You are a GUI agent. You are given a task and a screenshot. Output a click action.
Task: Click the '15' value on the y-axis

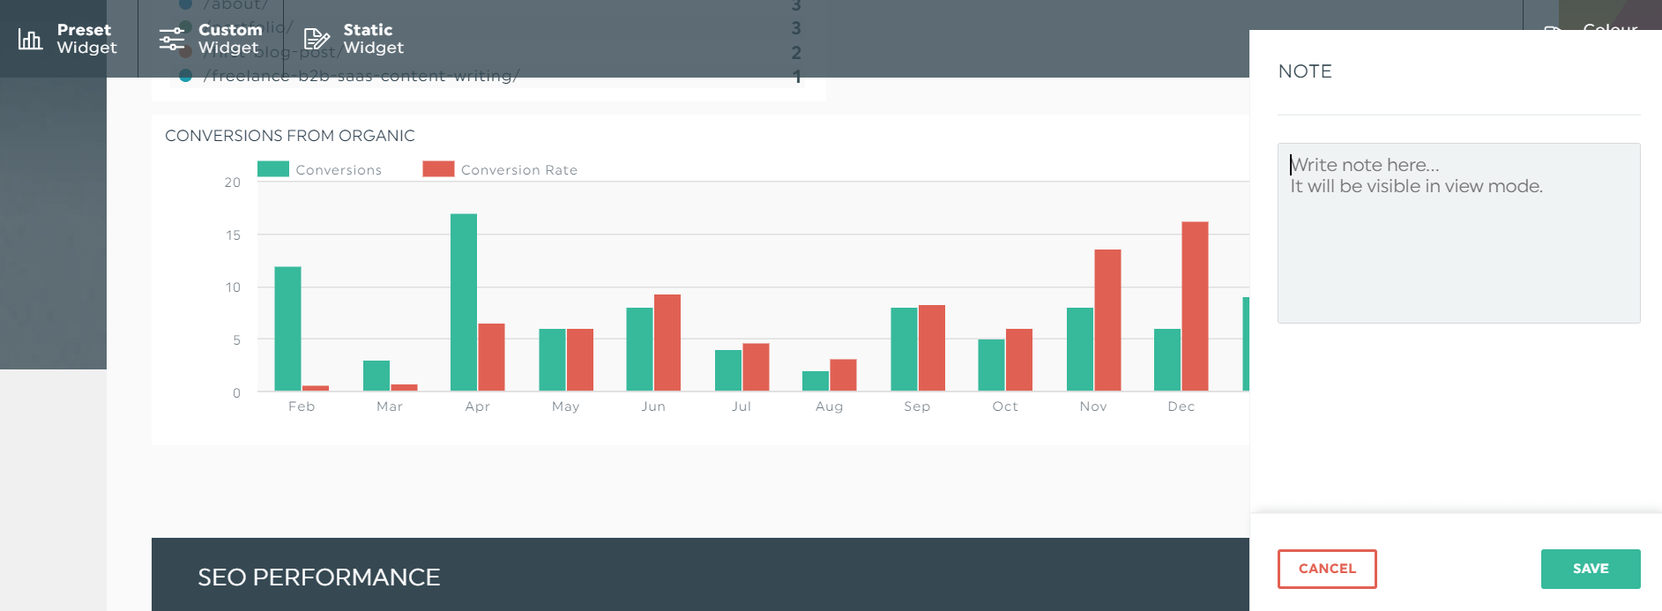click(x=233, y=235)
